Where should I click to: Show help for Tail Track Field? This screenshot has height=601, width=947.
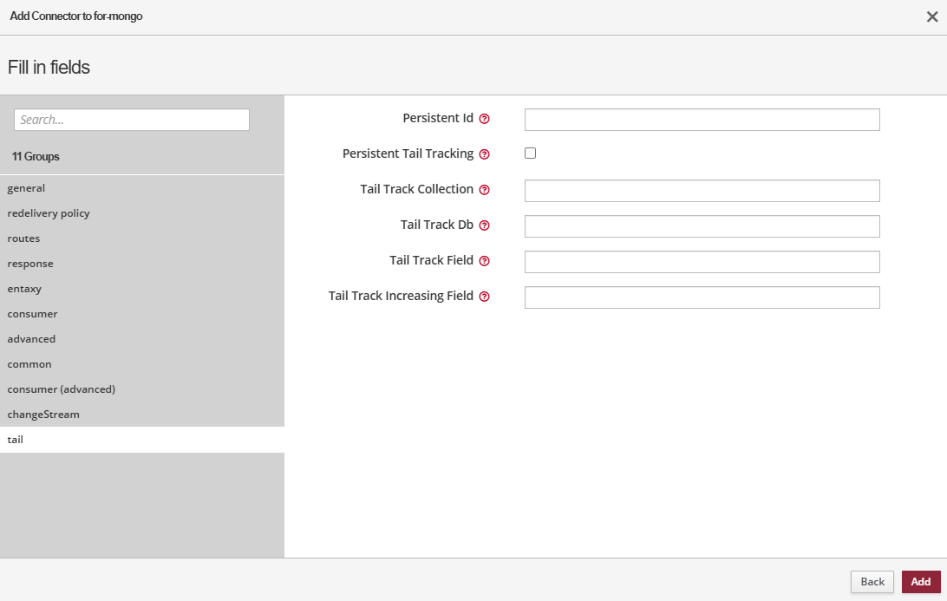tap(485, 261)
